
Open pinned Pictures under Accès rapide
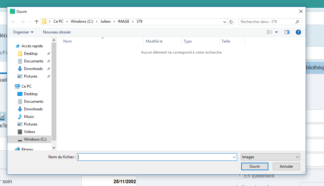[31, 76]
